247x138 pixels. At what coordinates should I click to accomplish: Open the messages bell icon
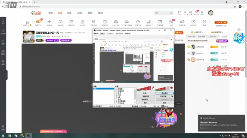[202, 12]
